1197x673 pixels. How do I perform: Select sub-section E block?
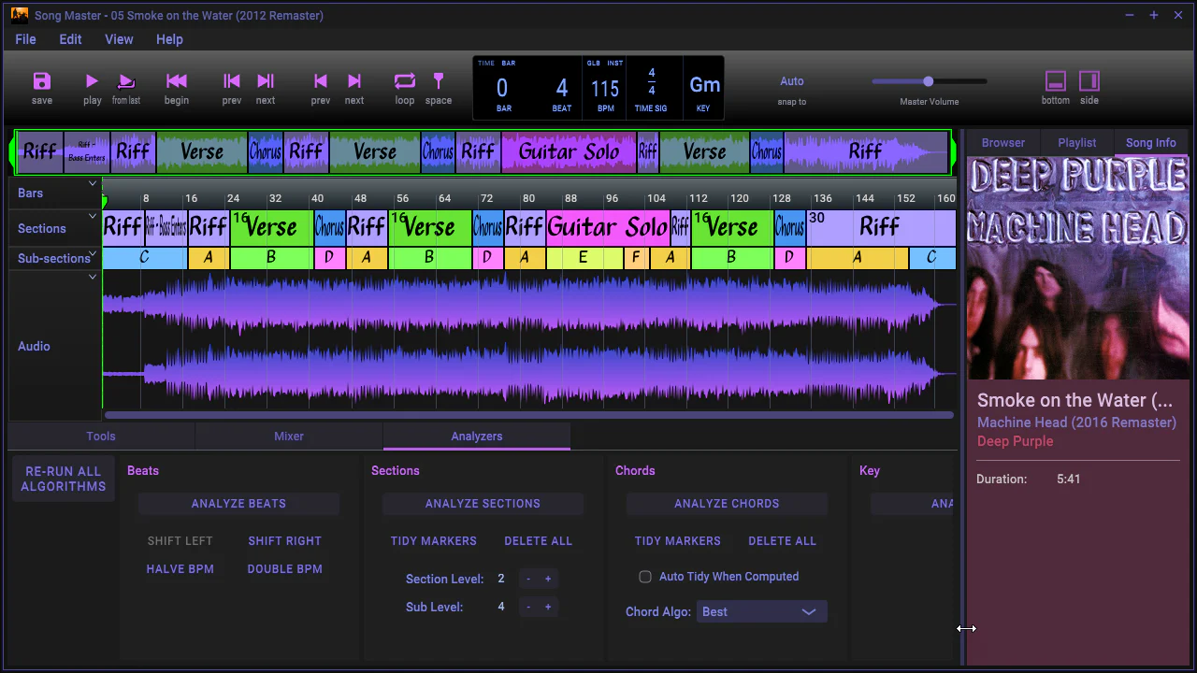pyautogui.click(x=584, y=258)
